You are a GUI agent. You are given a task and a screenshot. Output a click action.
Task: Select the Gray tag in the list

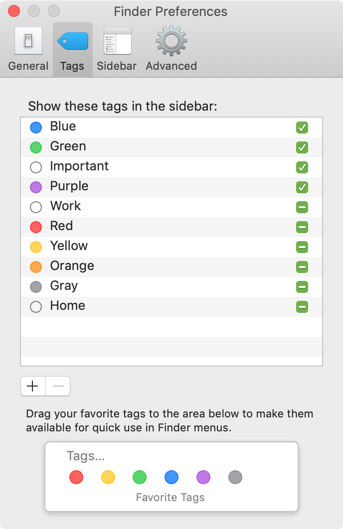click(171, 287)
